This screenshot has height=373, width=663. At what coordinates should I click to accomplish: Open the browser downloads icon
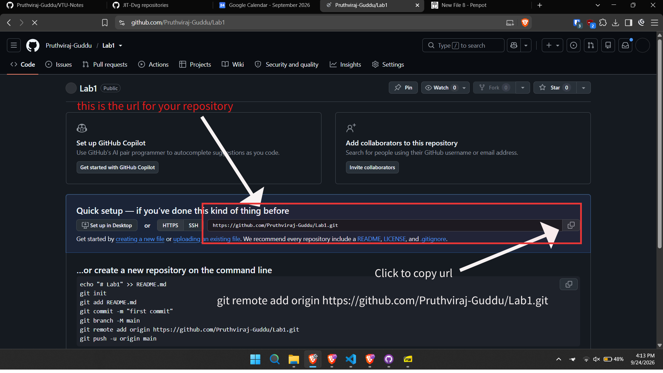pyautogui.click(x=615, y=22)
